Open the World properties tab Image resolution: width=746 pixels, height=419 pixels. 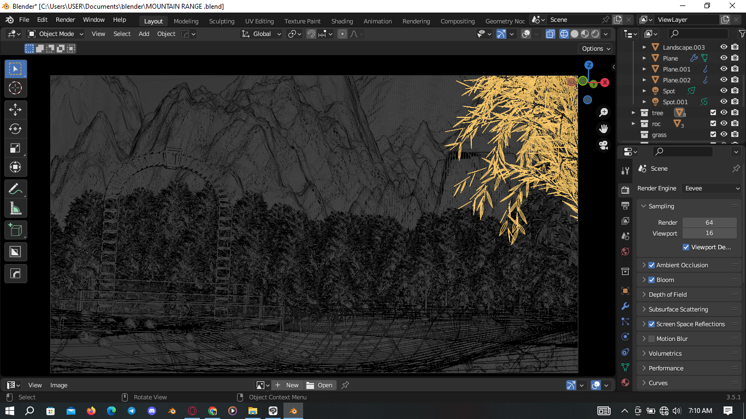pyautogui.click(x=625, y=252)
